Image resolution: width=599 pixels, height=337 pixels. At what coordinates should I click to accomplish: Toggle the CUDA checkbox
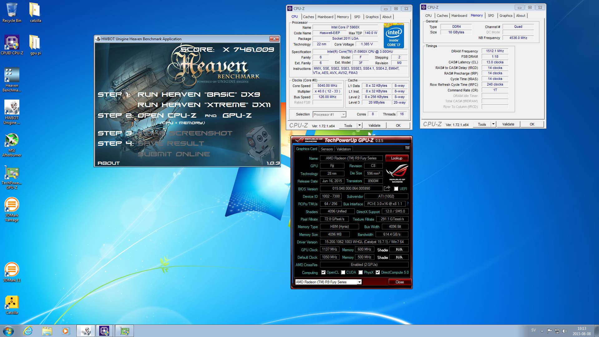pos(343,272)
